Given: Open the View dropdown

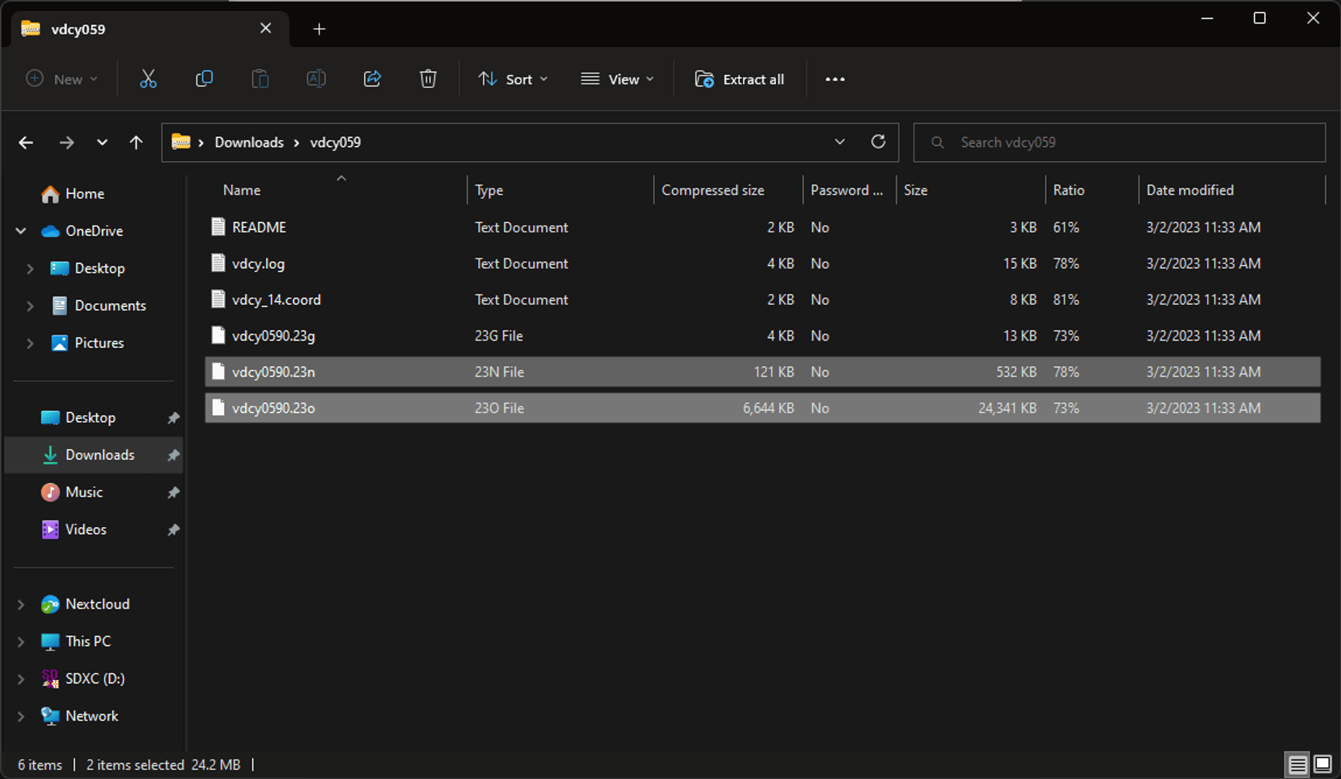Looking at the screenshot, I should [x=617, y=78].
